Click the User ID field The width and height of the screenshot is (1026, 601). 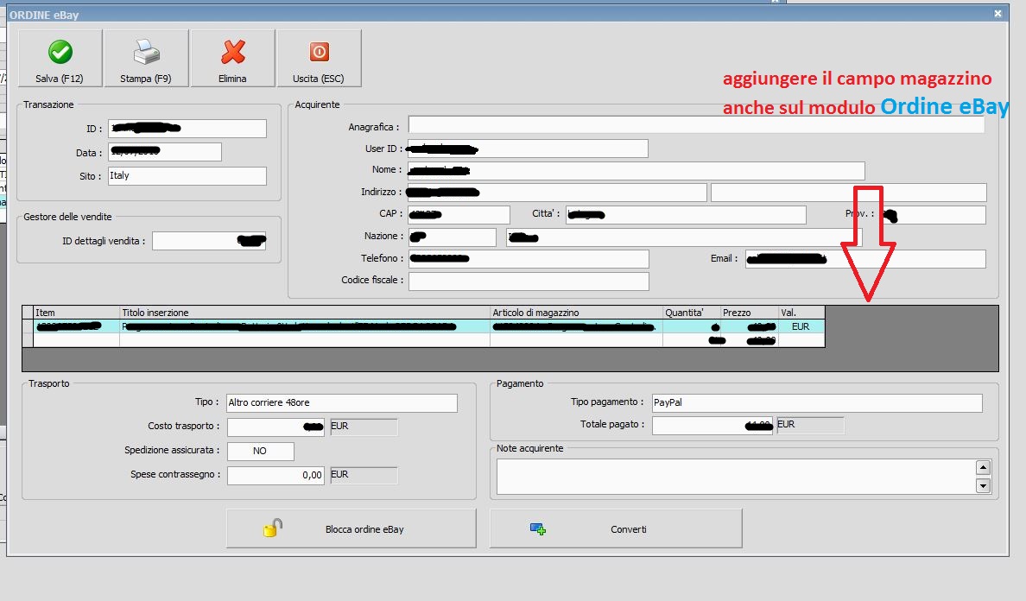coord(528,149)
